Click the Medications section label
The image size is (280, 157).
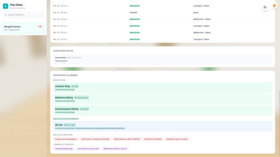[x=59, y=80]
